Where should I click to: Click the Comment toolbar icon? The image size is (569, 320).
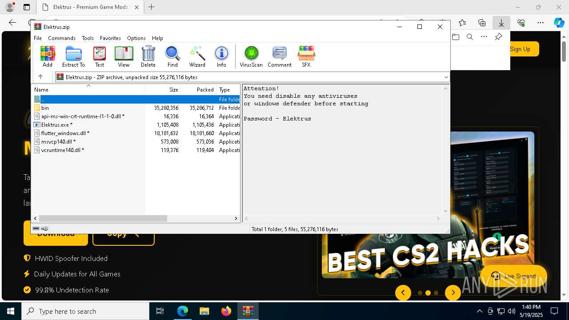(280, 56)
